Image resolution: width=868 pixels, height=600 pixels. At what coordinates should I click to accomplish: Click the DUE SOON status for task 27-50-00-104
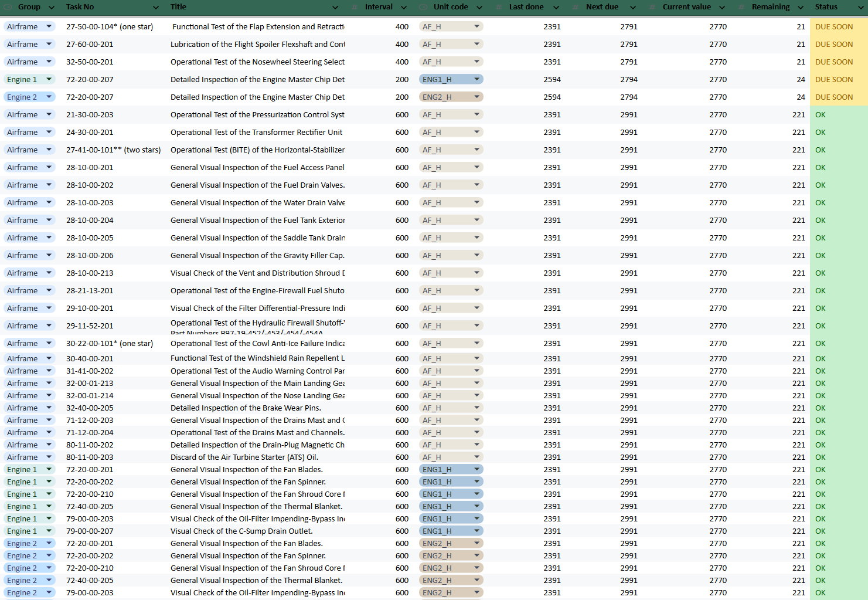tap(834, 26)
